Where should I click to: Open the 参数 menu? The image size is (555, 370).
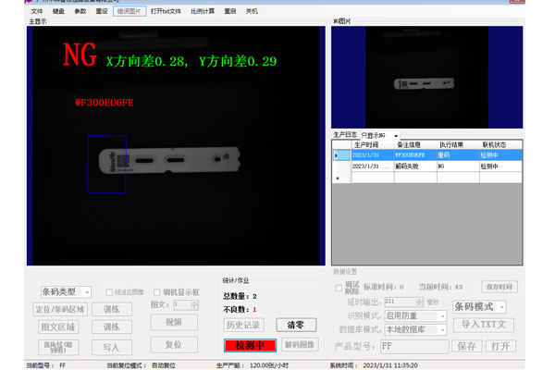click(x=80, y=11)
